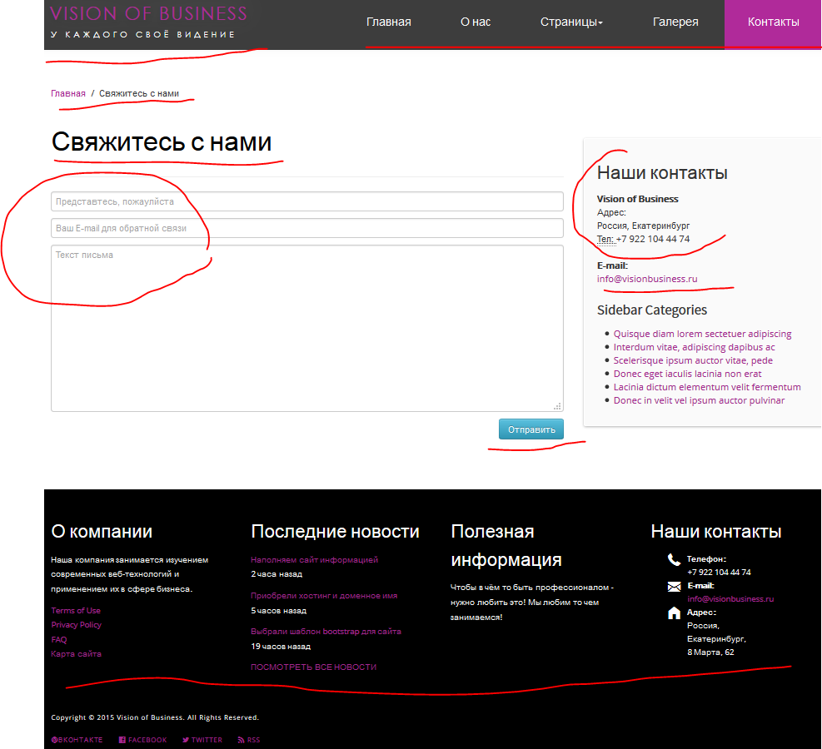Open 'Interdum vitae, adipiscing dapibus ac' link
Screen dimensions: 822x749
tap(694, 347)
